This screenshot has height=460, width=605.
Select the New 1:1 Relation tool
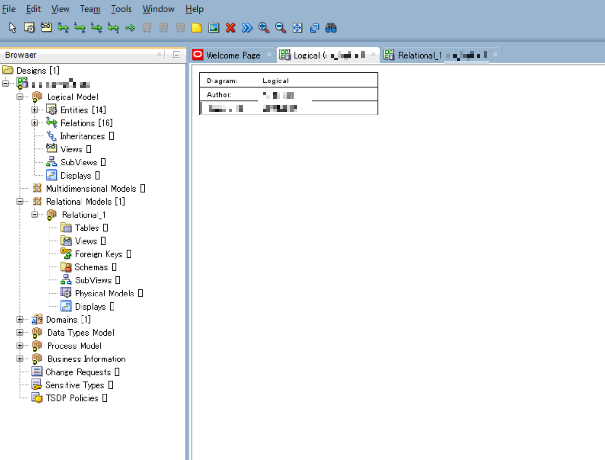point(113,28)
